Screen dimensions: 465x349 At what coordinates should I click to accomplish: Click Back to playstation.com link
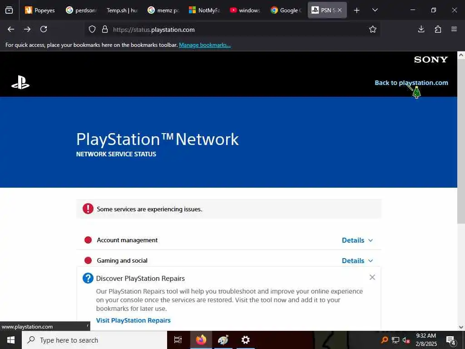411,83
